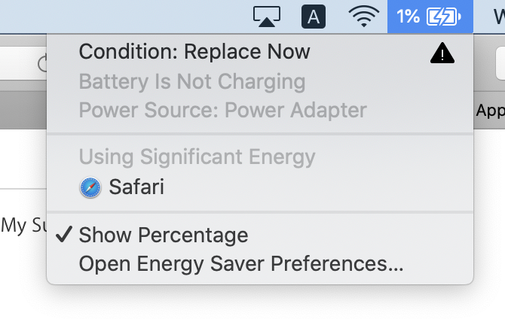Choose Safari in energy usage list
505x325 pixels.
(x=136, y=187)
